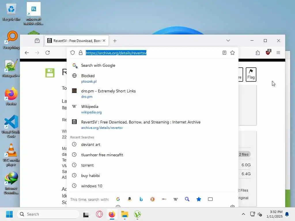295x221 pixels.
Task: Open Recycle Bin desktop icon
Action: (11, 12)
